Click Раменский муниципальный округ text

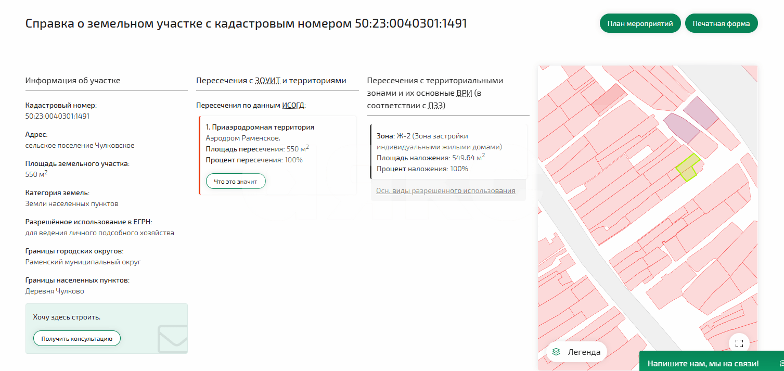point(83,262)
